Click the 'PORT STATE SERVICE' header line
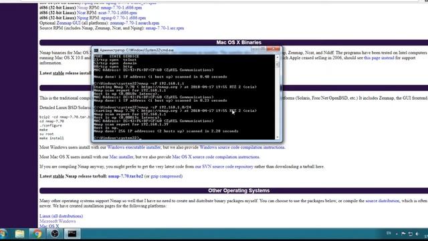The height and width of the screenshot is (241, 428). click(x=116, y=56)
